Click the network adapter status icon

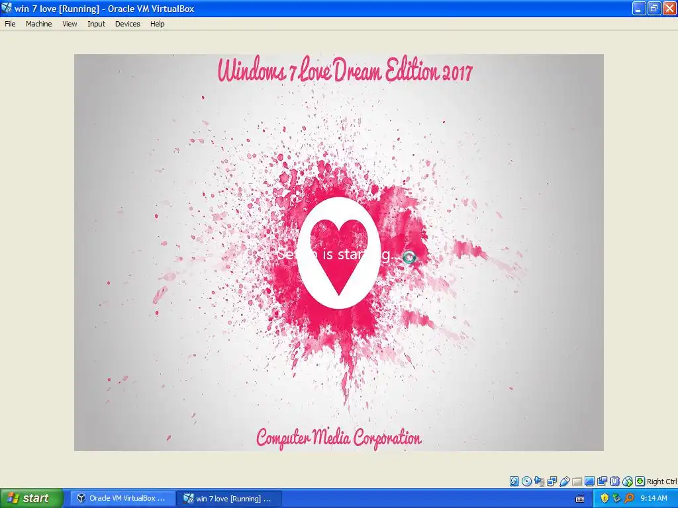coord(552,482)
